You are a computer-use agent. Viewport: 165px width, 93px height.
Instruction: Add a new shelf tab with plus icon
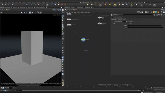click(x=59, y=3)
